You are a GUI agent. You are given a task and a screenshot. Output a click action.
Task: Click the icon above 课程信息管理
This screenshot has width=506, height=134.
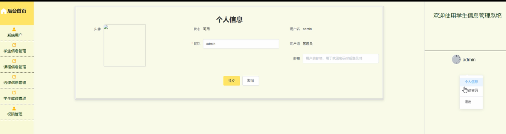pyautogui.click(x=14, y=61)
